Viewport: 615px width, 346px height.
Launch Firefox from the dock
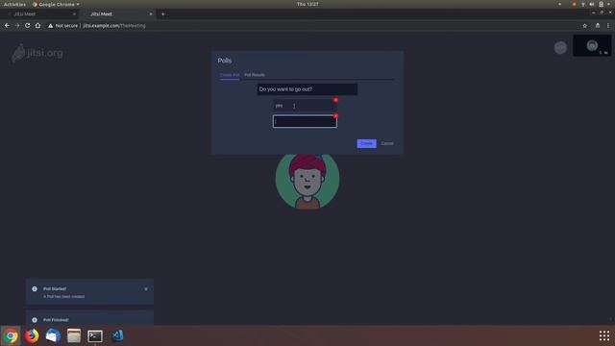(32, 335)
